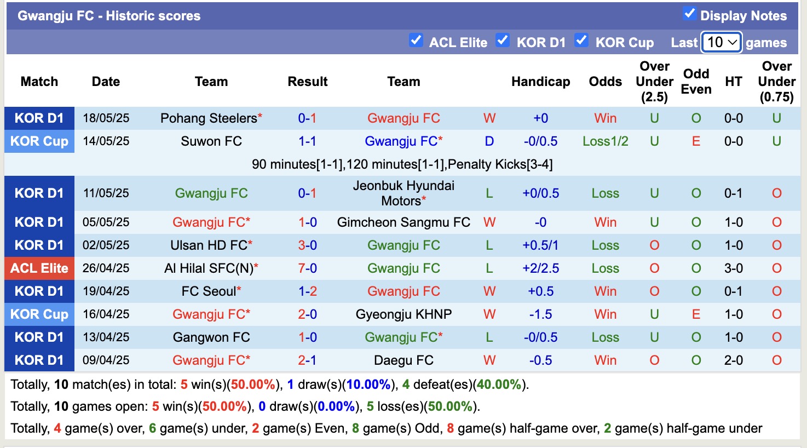Open the Jeonbuk Hyundai Motors team link
The height and width of the screenshot is (448, 807).
[x=403, y=193]
